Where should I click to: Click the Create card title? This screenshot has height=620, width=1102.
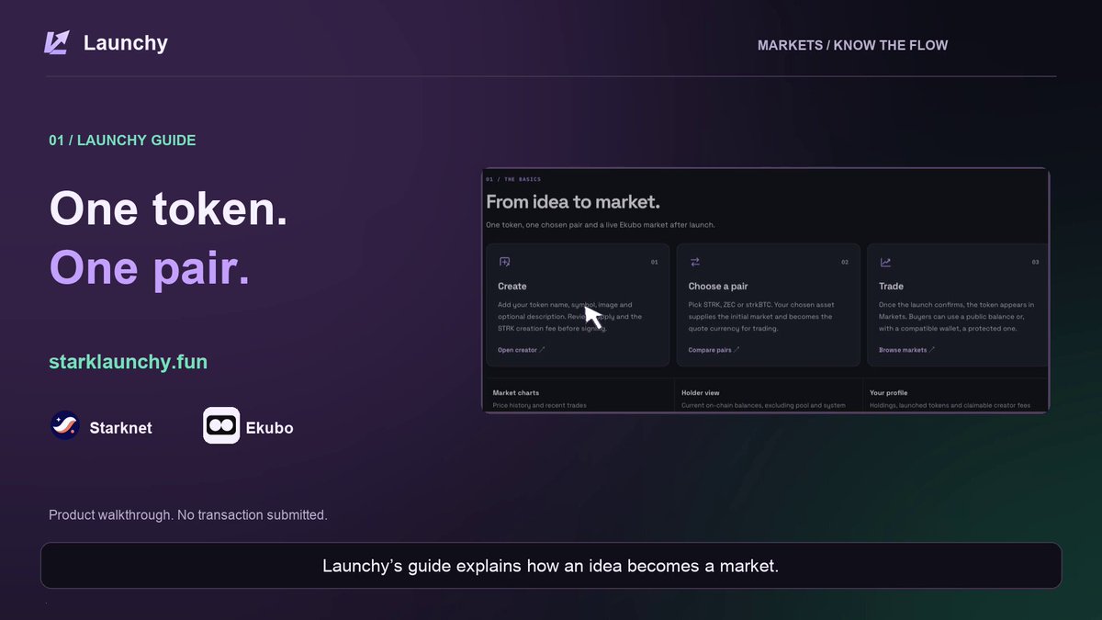point(512,287)
